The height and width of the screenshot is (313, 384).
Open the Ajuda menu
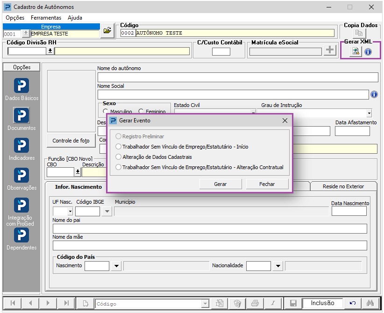75,18
